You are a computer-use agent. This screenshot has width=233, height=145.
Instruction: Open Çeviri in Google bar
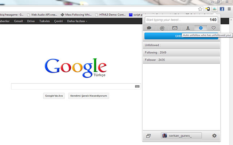pyautogui.click(x=58, y=21)
